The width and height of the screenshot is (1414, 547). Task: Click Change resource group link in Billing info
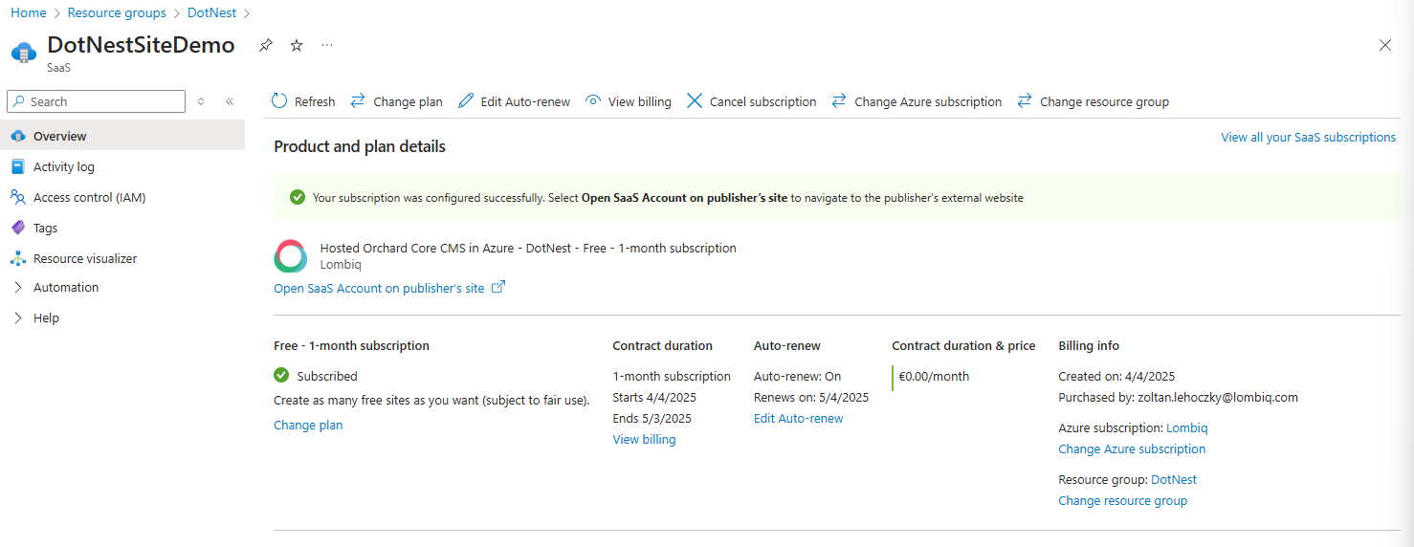[x=1122, y=500]
